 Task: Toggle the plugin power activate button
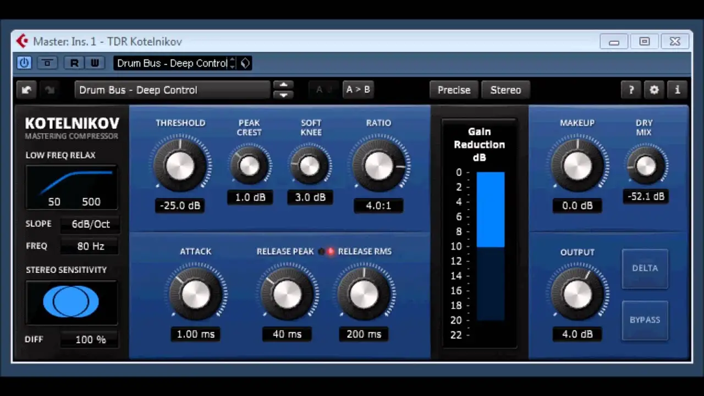pos(24,63)
